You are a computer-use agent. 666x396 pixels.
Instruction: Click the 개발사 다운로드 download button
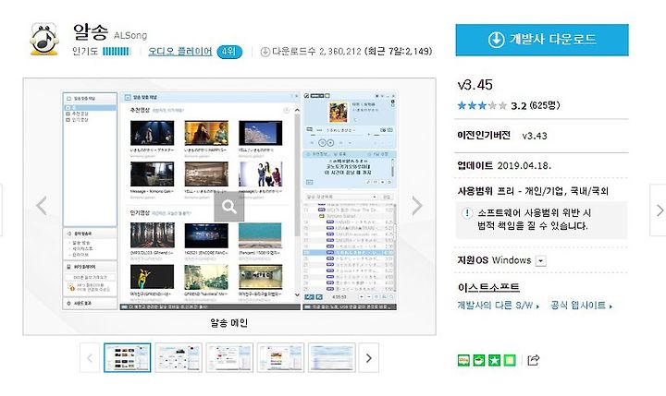click(542, 40)
